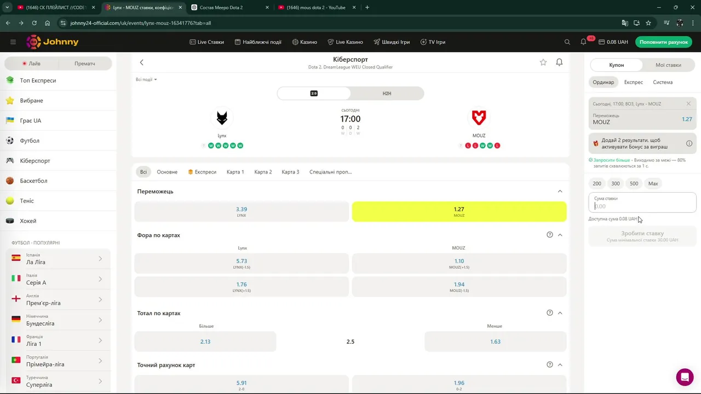701x394 pixels.
Task: Pick LYNX(-1.5) handicap at 5.73
Action: coord(242,263)
